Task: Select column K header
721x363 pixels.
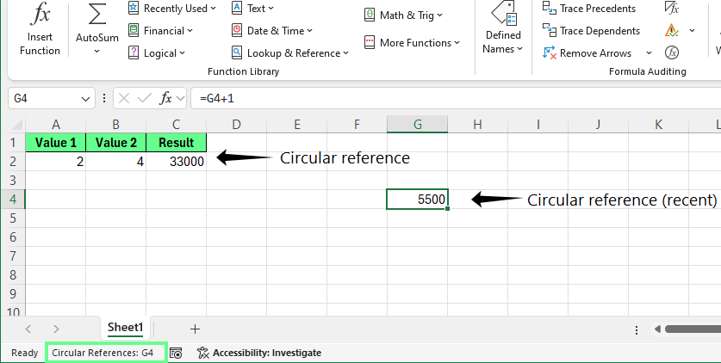Action: click(x=658, y=125)
